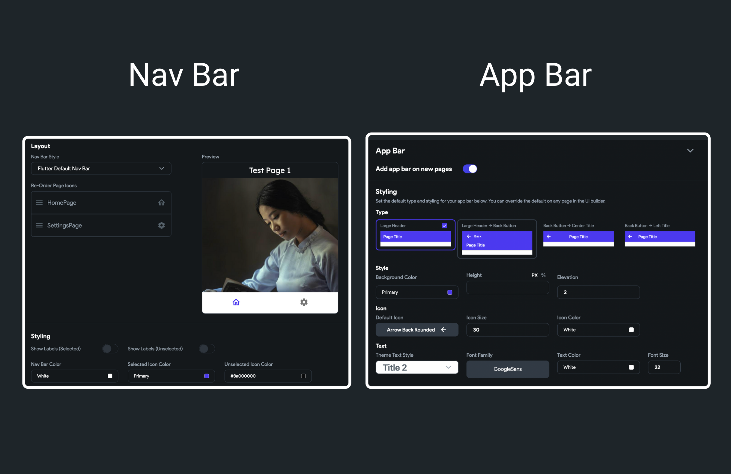Click the Nav Bar Color white swatch
Image resolution: width=731 pixels, height=474 pixels.
[109, 376]
